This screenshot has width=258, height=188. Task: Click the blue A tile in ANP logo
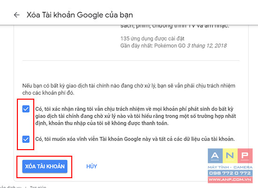(215, 156)
